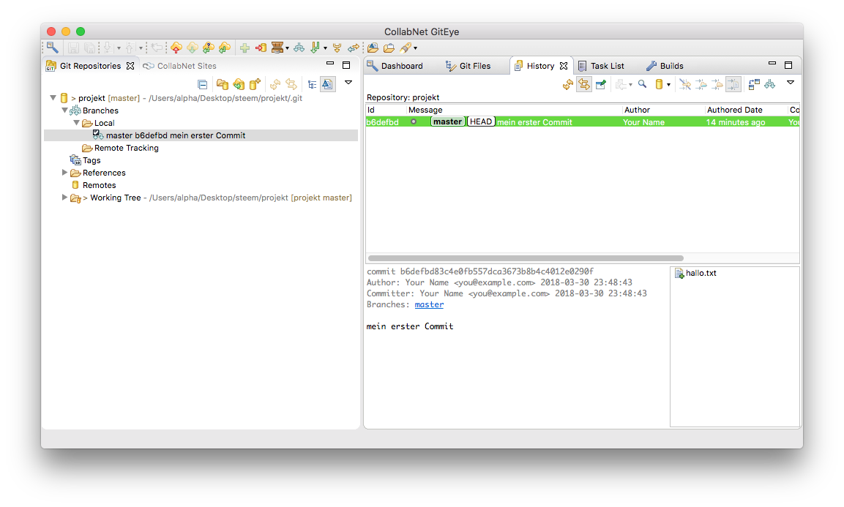The height and width of the screenshot is (507, 844).
Task: Close the Git Repositories tab
Action: (x=130, y=66)
